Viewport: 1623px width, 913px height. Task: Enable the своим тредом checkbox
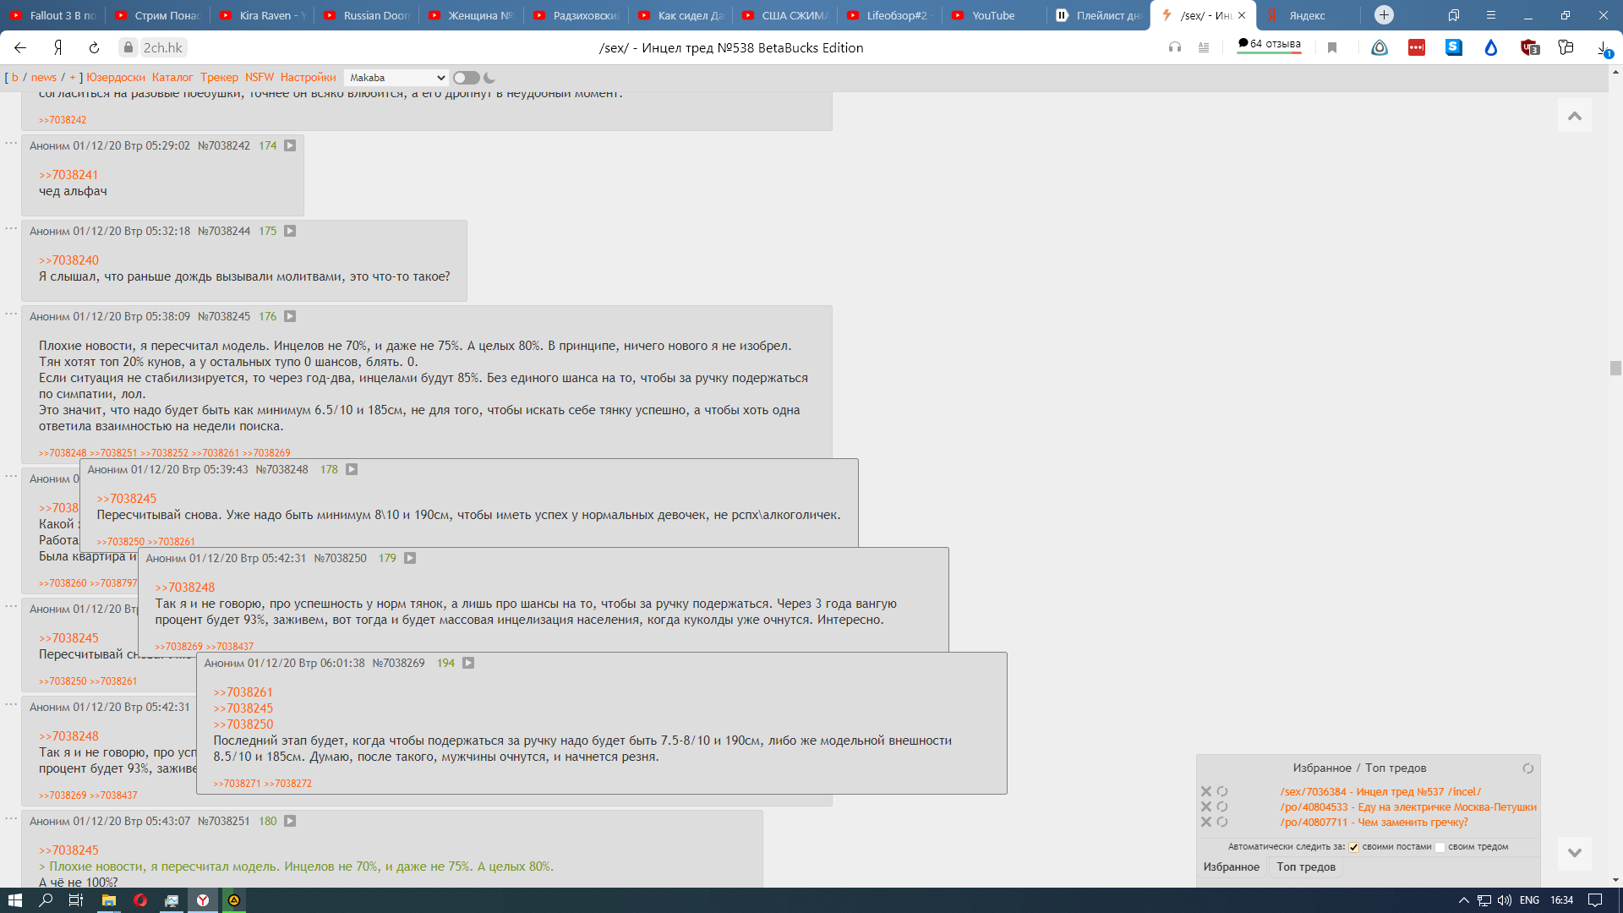1440,847
